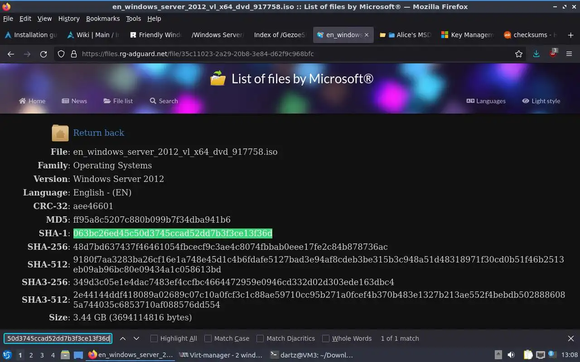580x362 pixels.
Task: Click the folder logo in the page header
Action: (218, 78)
